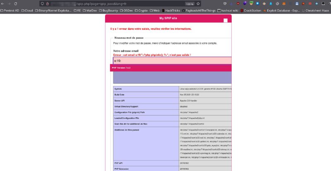The image size is (331, 171).
Task: Expand the Binary/Kernel Exploitation bookmarks folder
Action: [53, 10]
